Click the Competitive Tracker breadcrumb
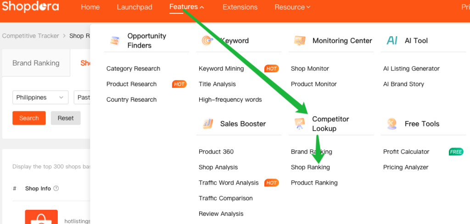Screen dimensions: 470x224 click(31, 36)
